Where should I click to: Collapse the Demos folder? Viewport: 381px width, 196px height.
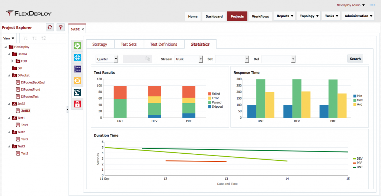tap(9, 54)
